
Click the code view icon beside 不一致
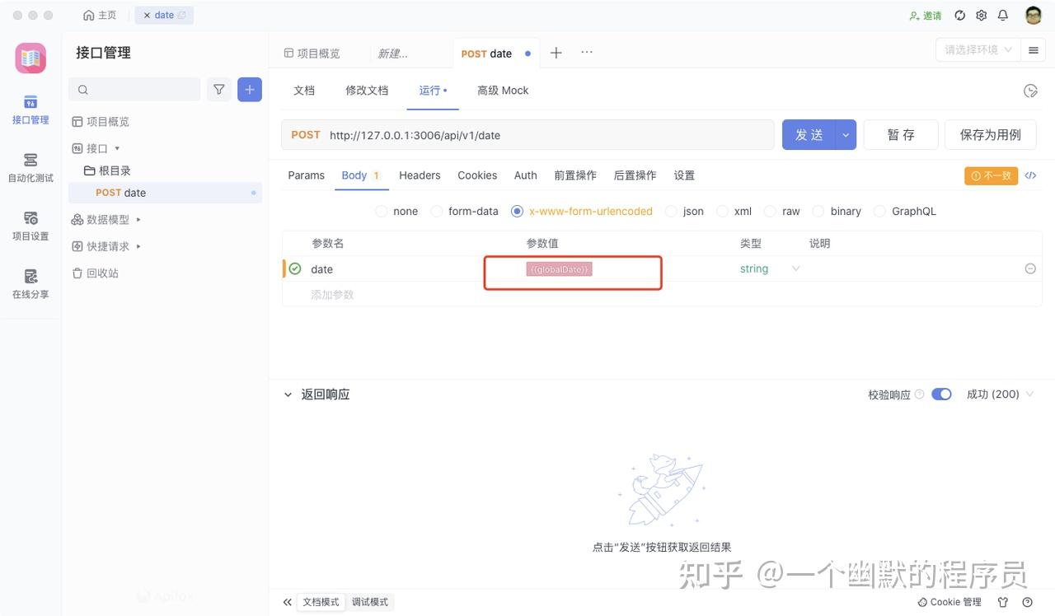pyautogui.click(x=1030, y=175)
